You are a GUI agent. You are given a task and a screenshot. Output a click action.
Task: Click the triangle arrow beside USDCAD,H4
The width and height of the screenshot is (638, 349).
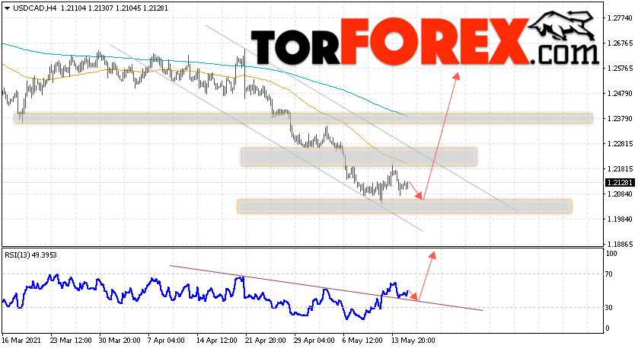tap(8, 8)
